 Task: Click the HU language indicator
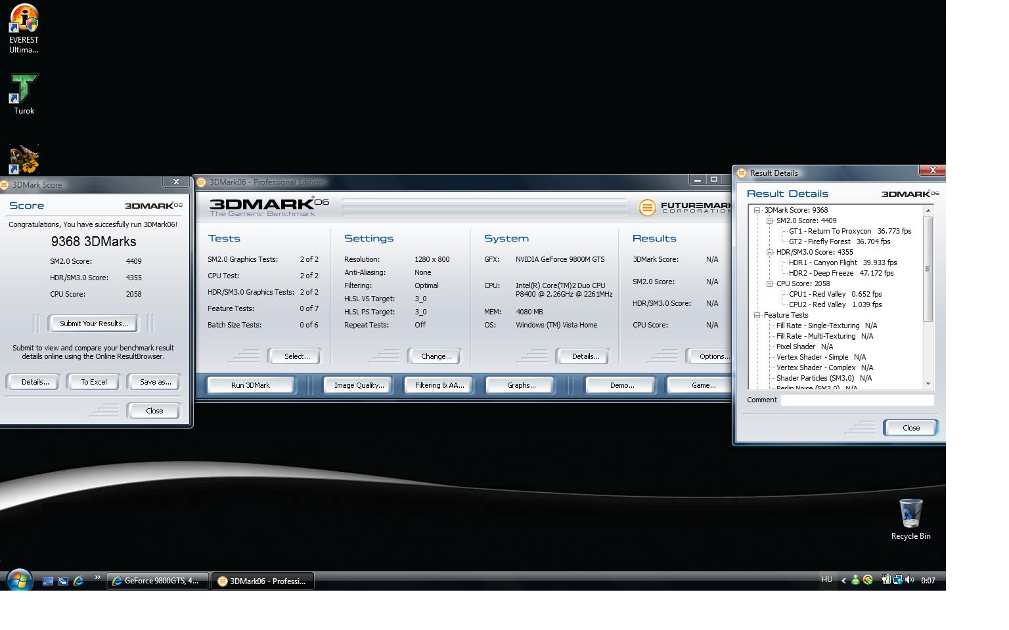point(826,579)
